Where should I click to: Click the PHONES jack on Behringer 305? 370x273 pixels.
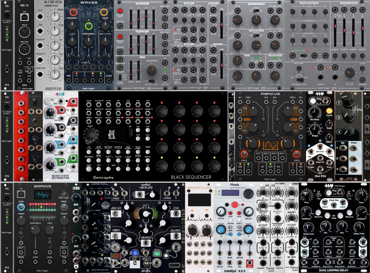[362, 80]
